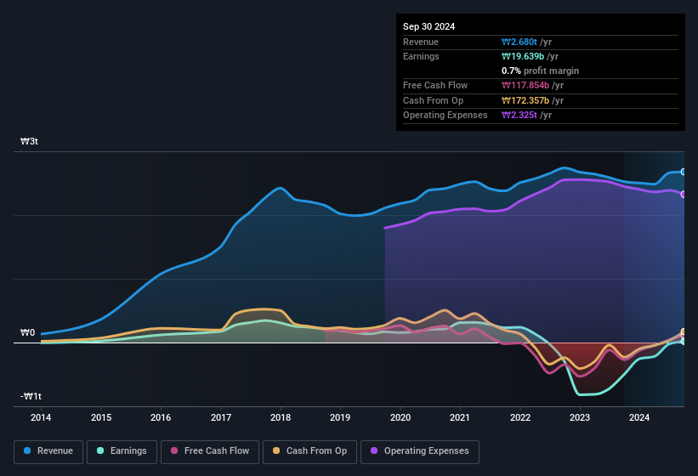Viewport: 698px width, 476px height.
Task: Click the pink dot in Free Cash Flow legend
Action: coord(174,450)
